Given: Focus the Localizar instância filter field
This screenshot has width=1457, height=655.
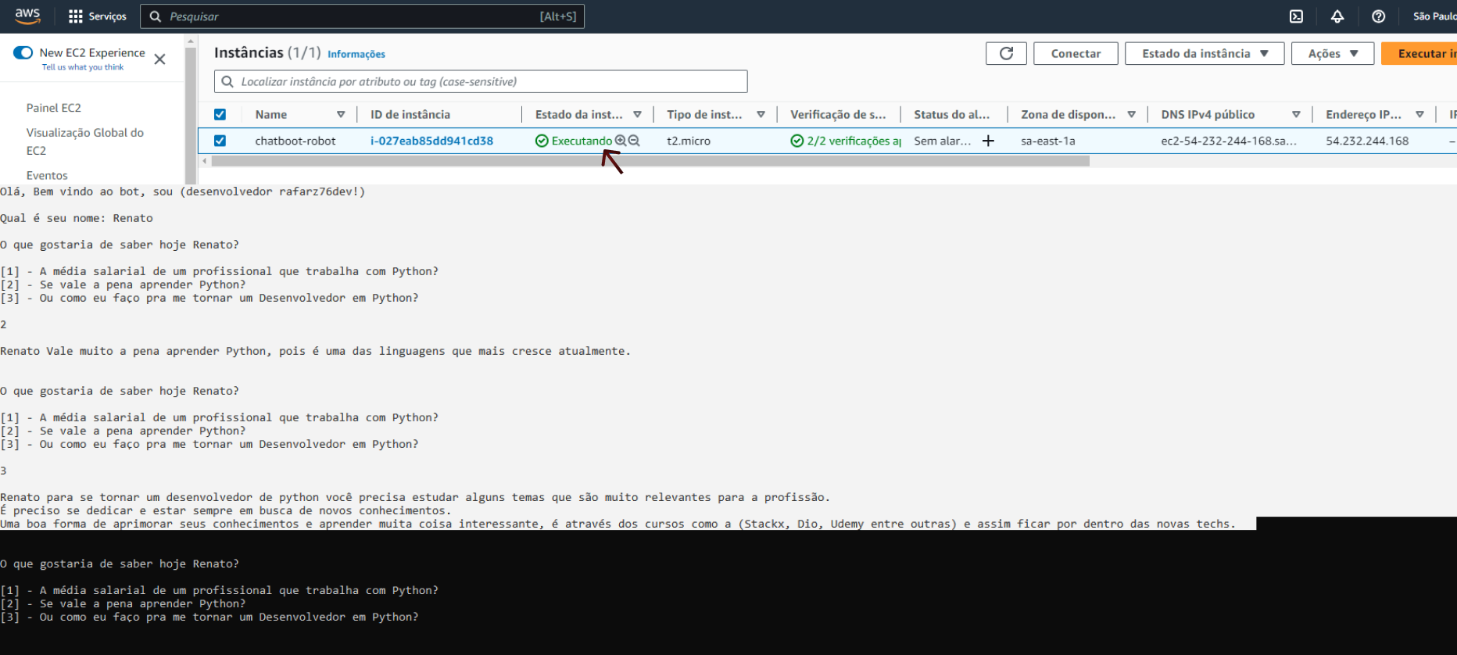Looking at the screenshot, I should click(x=481, y=81).
